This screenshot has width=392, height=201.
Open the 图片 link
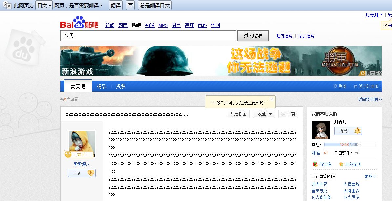pyautogui.click(x=176, y=25)
